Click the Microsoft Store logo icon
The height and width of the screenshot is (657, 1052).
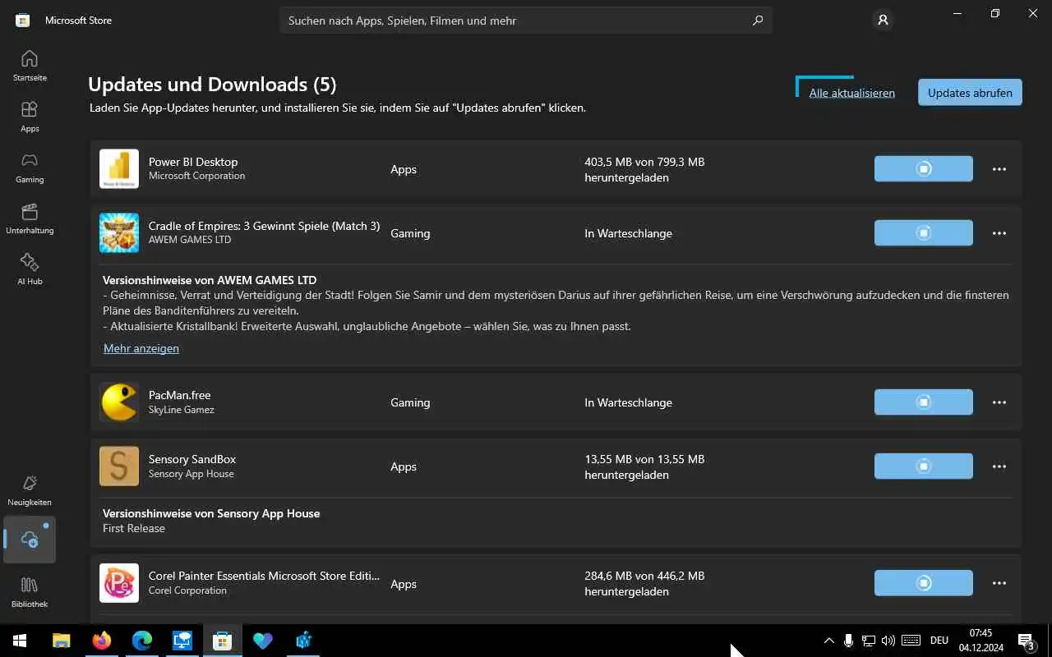point(23,21)
